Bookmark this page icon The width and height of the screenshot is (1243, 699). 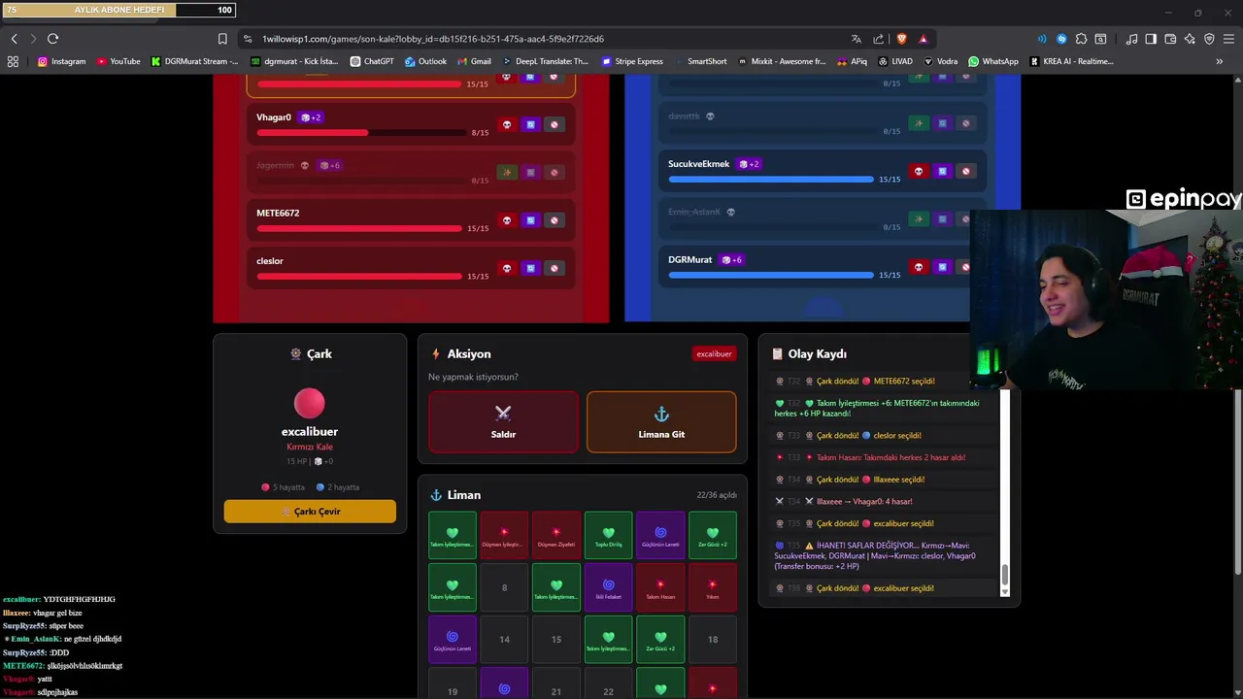pos(222,39)
